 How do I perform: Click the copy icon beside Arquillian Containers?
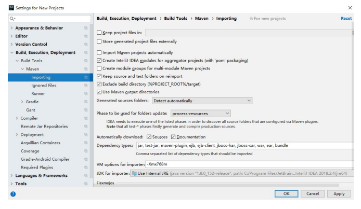pyautogui.click(x=86, y=143)
